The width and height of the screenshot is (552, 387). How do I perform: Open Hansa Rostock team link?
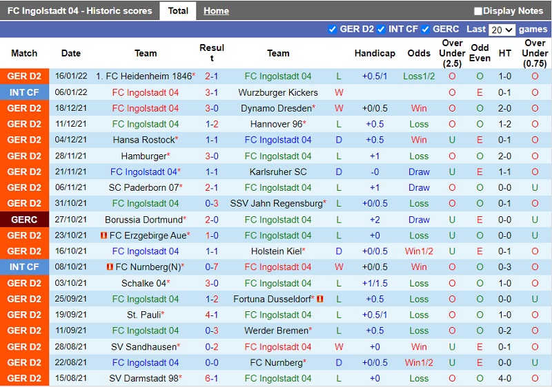(144, 140)
